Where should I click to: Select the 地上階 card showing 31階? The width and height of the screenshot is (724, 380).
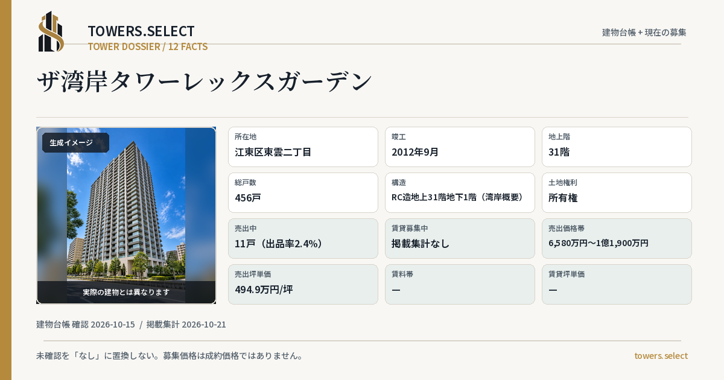point(617,147)
